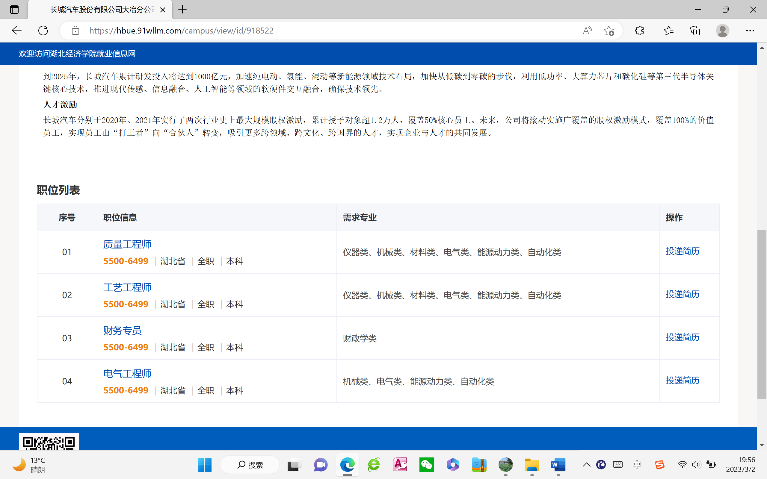Open the Collections icon
Viewport: 767px width, 479px height.
point(695,31)
